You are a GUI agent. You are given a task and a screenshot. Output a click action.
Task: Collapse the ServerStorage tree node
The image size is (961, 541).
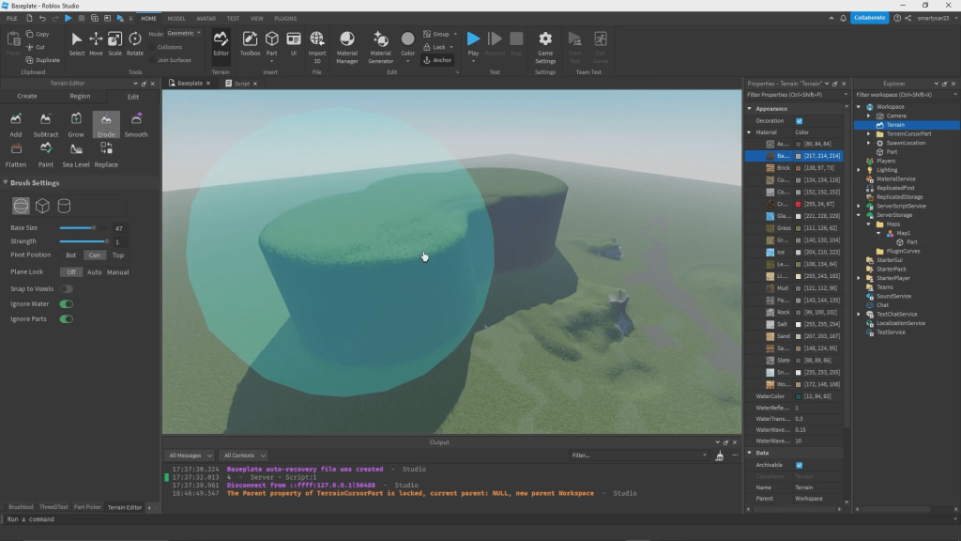(x=859, y=215)
